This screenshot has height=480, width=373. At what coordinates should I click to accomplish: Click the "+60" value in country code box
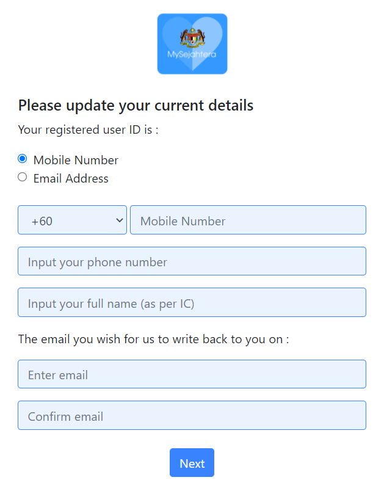(42, 221)
